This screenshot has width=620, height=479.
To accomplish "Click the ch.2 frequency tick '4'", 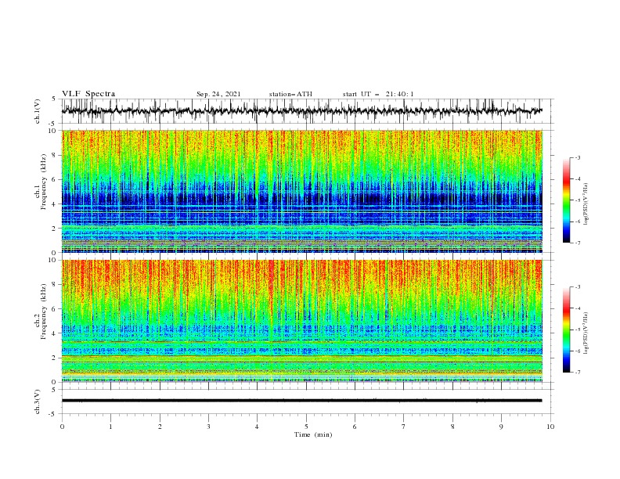I will (55, 333).
